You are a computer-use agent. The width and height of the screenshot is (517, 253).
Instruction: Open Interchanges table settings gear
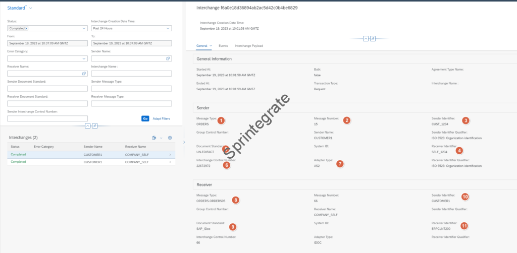click(x=170, y=138)
